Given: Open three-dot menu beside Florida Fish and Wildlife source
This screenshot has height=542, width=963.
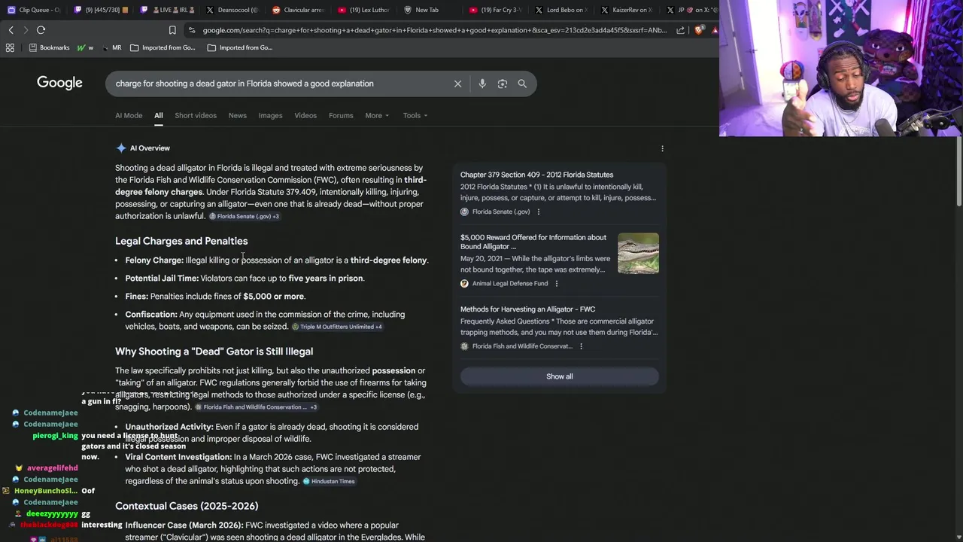Looking at the screenshot, I should click(x=581, y=346).
